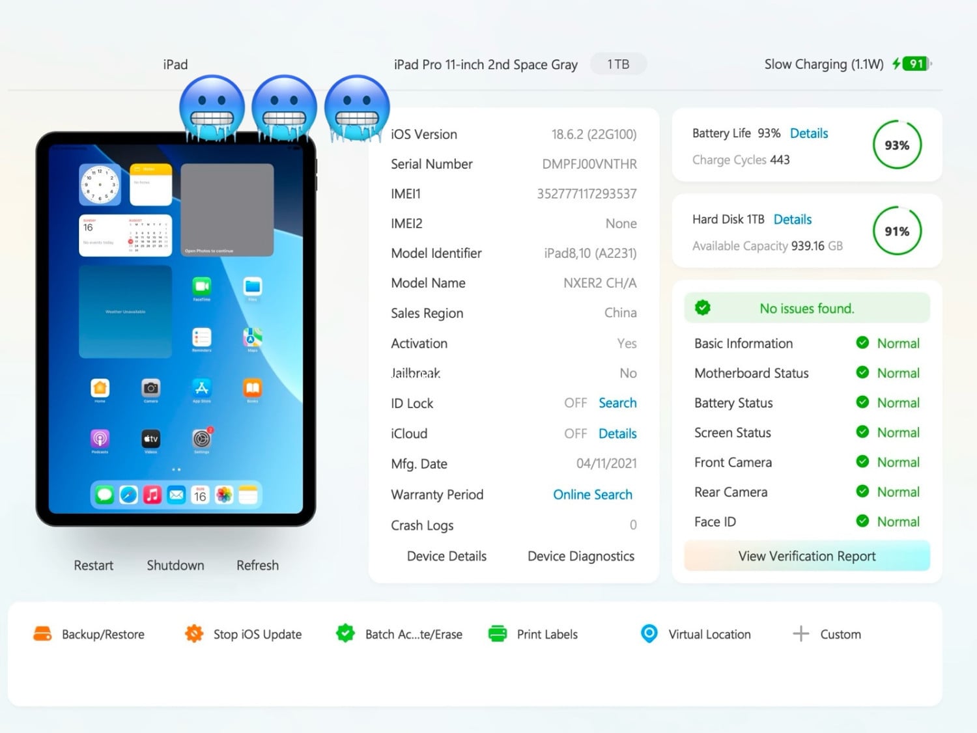Viewport: 977px width, 733px height.
Task: Open Music in the iPad preview dock
Action: click(152, 495)
